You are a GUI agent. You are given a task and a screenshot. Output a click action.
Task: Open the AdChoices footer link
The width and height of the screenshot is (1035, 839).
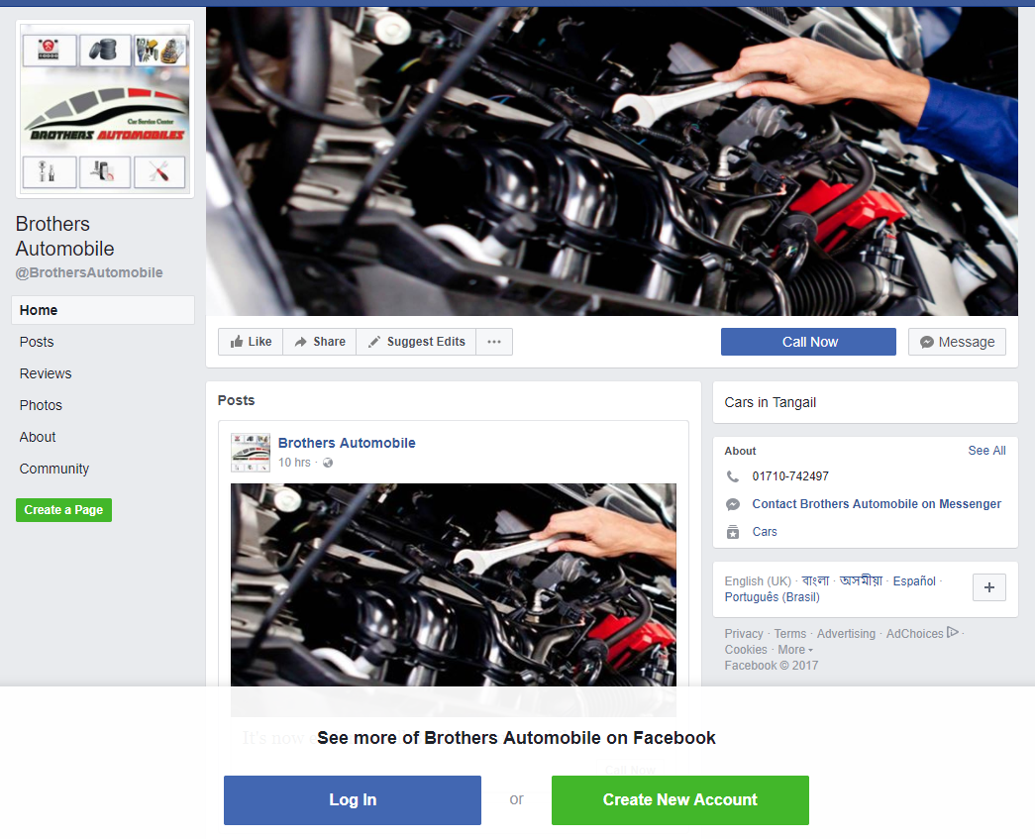coord(914,634)
